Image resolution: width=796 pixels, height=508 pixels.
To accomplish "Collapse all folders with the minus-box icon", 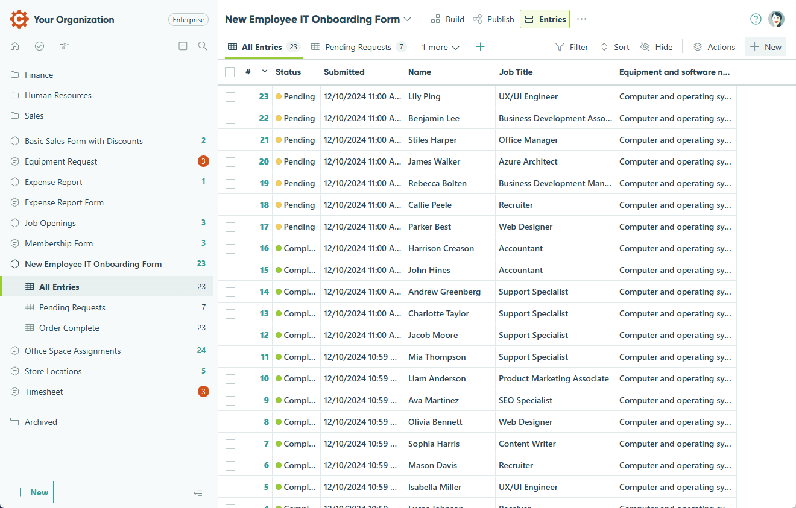I will [183, 46].
